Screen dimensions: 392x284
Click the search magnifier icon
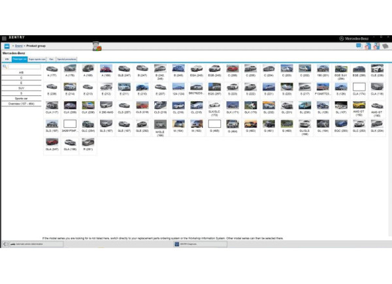point(4,66)
